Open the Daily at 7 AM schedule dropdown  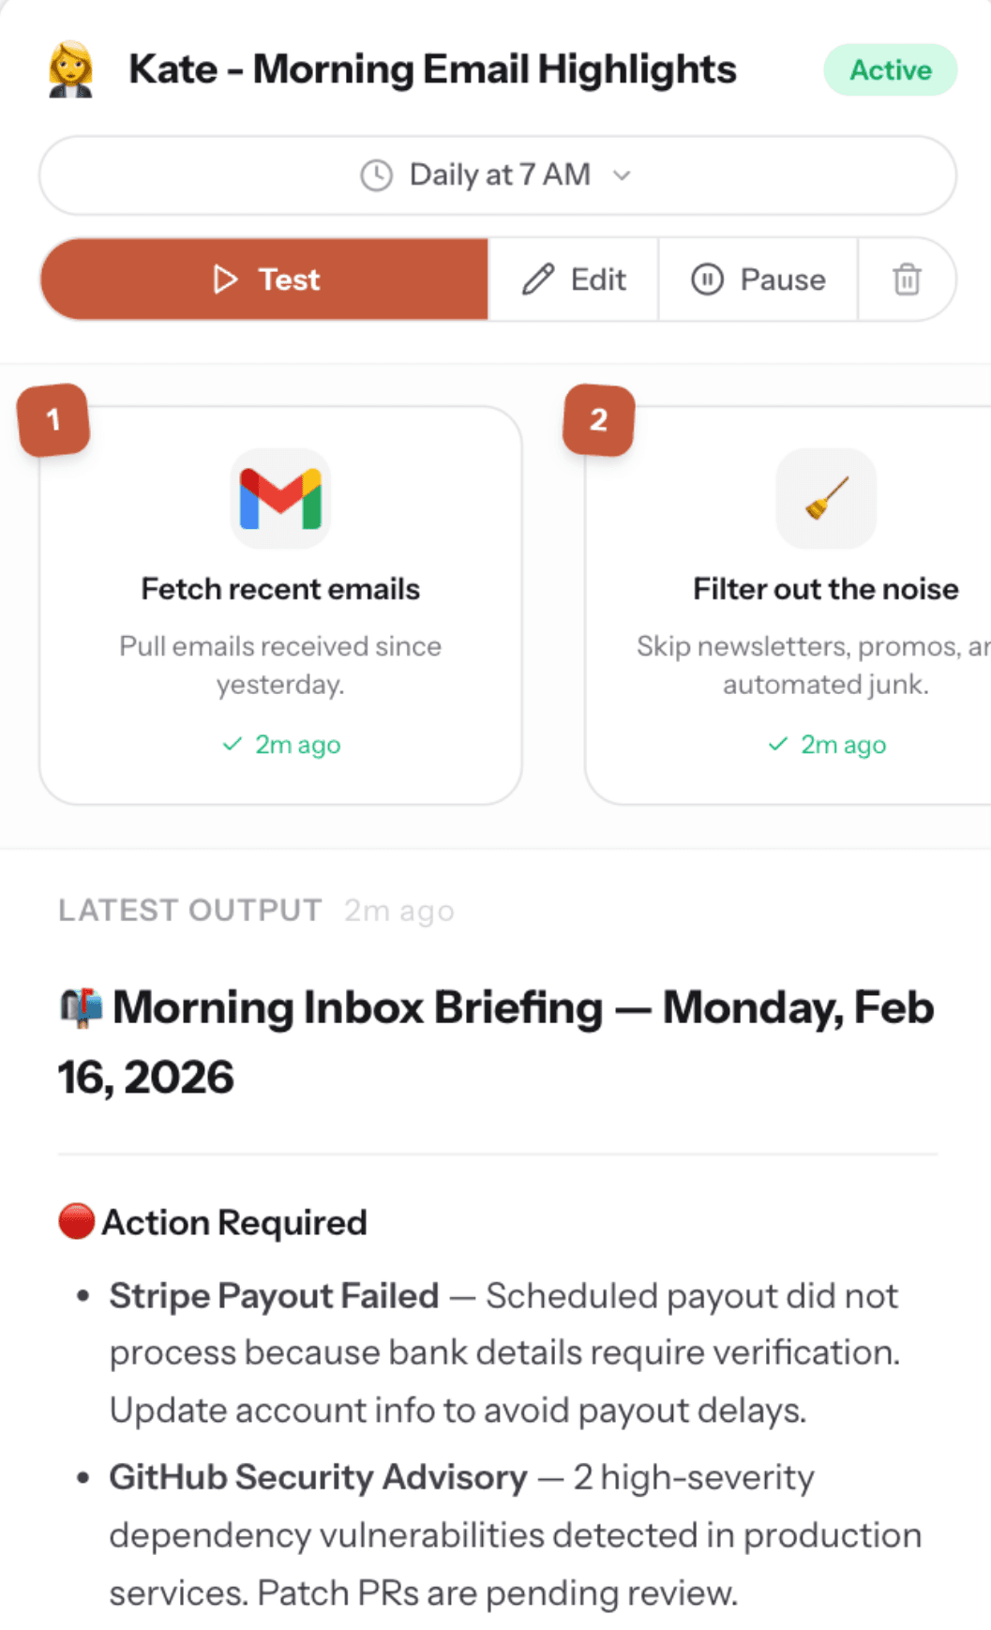pyautogui.click(x=498, y=175)
